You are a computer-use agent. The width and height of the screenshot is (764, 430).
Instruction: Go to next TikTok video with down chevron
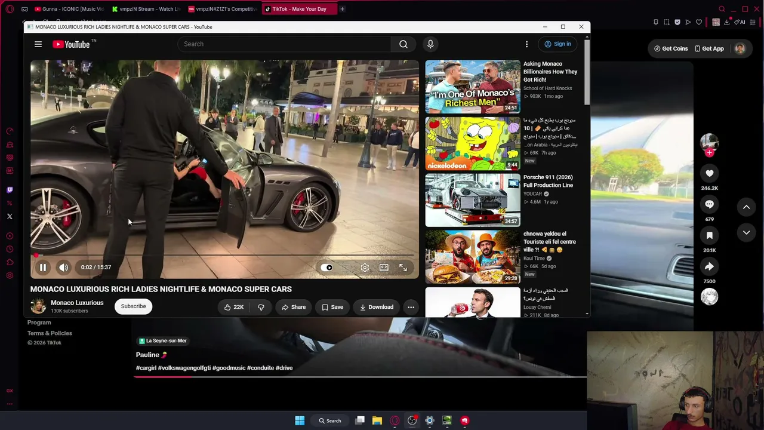click(746, 232)
